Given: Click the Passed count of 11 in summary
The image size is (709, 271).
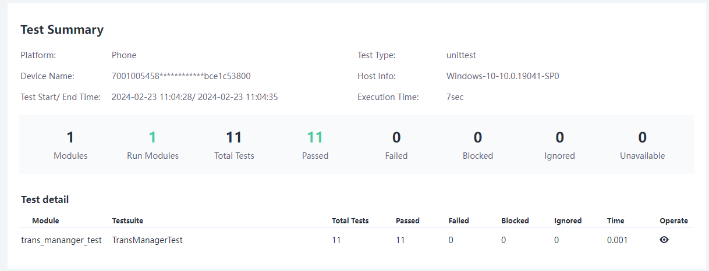Looking at the screenshot, I should (x=315, y=137).
